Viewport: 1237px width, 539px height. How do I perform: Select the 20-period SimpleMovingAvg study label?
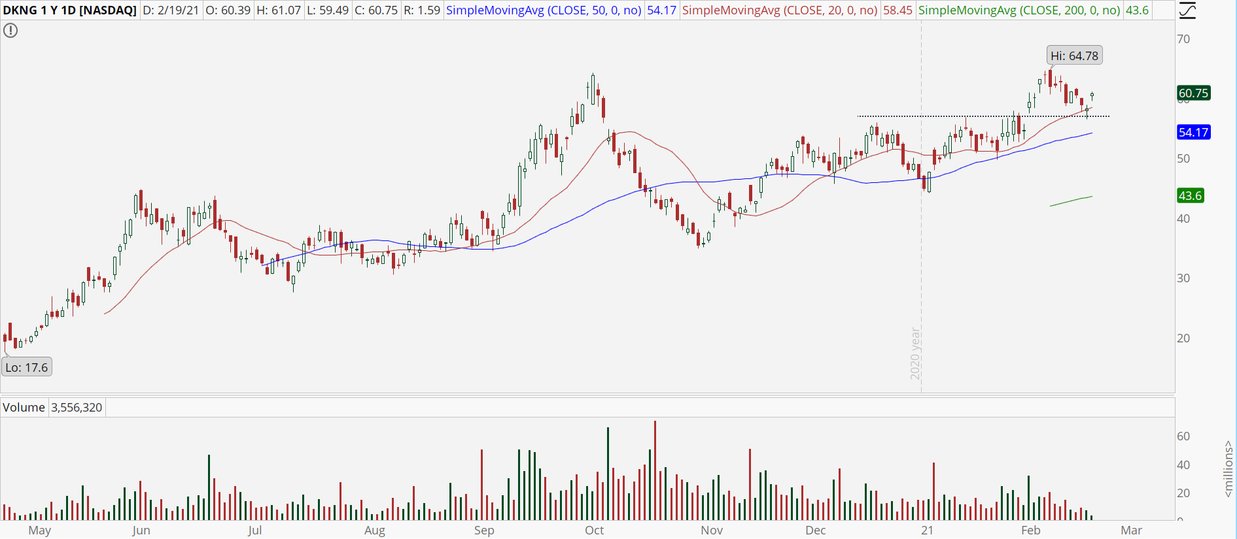coord(780,10)
